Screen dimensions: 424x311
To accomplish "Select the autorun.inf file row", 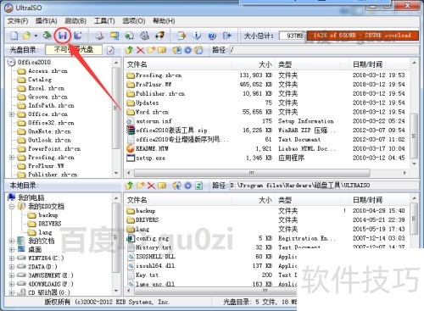I will 265,121.
